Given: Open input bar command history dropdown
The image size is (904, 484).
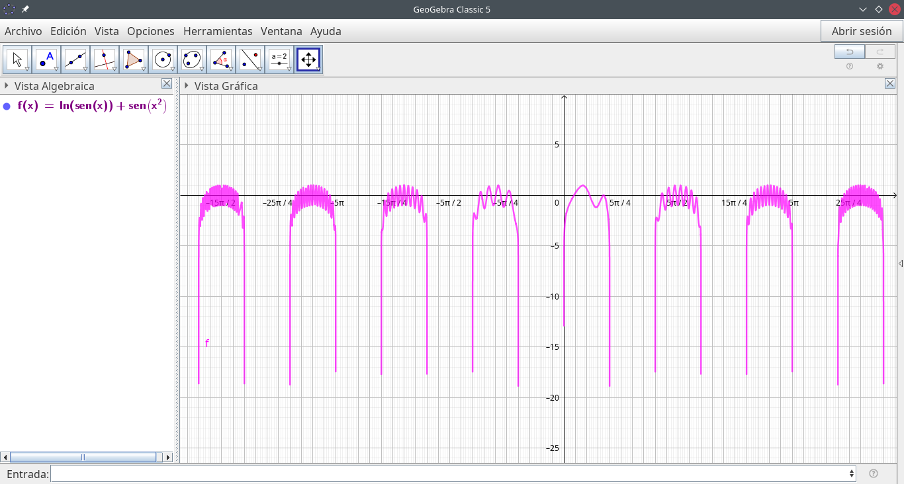Looking at the screenshot, I should (852, 473).
